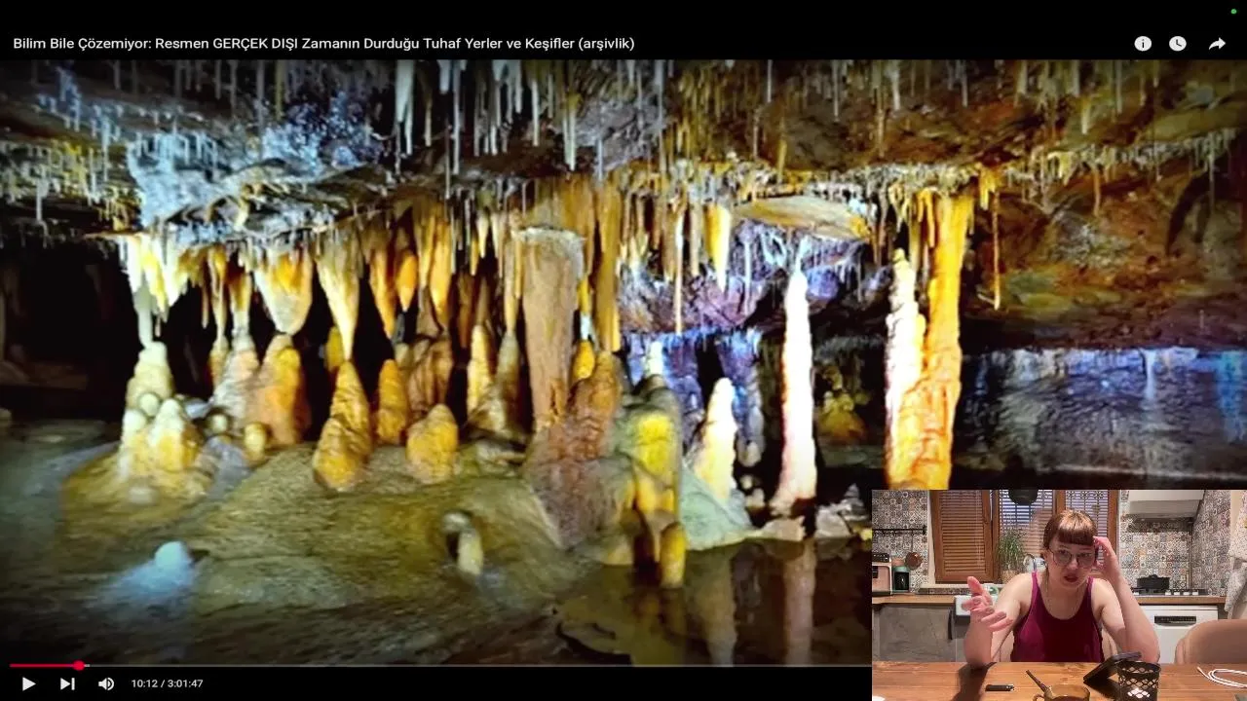Open the video info card icon
Screen dimensions: 1247x701
1143,44
